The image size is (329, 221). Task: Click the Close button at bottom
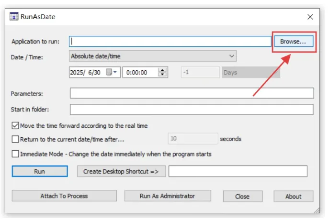pos(243,196)
